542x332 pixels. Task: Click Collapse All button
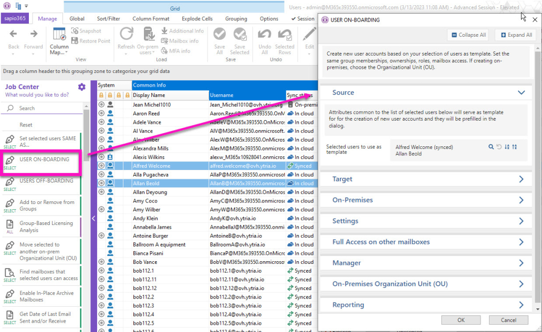click(x=468, y=35)
